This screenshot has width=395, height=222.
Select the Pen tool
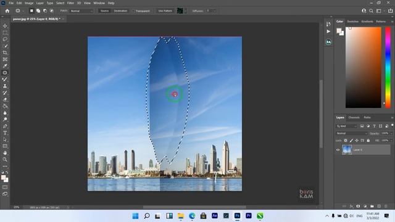click(5, 126)
